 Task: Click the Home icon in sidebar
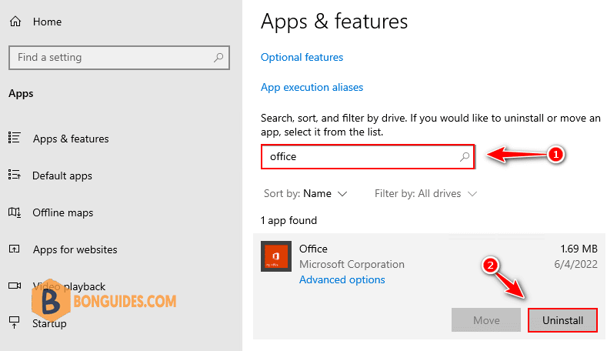15,22
